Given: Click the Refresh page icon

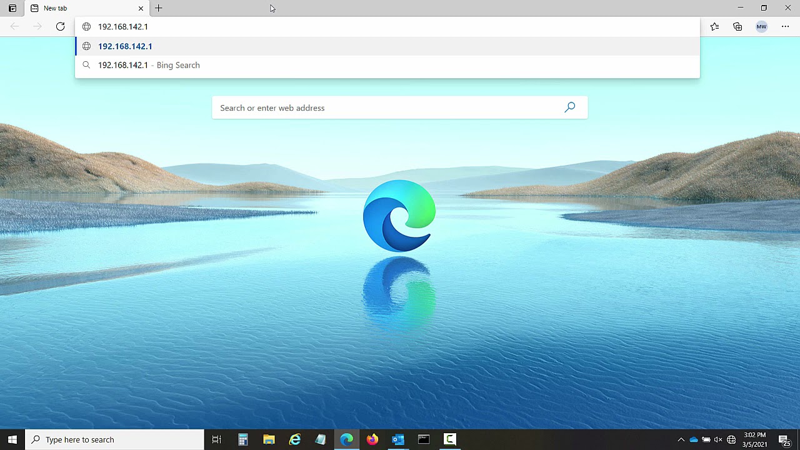Looking at the screenshot, I should coord(60,26).
